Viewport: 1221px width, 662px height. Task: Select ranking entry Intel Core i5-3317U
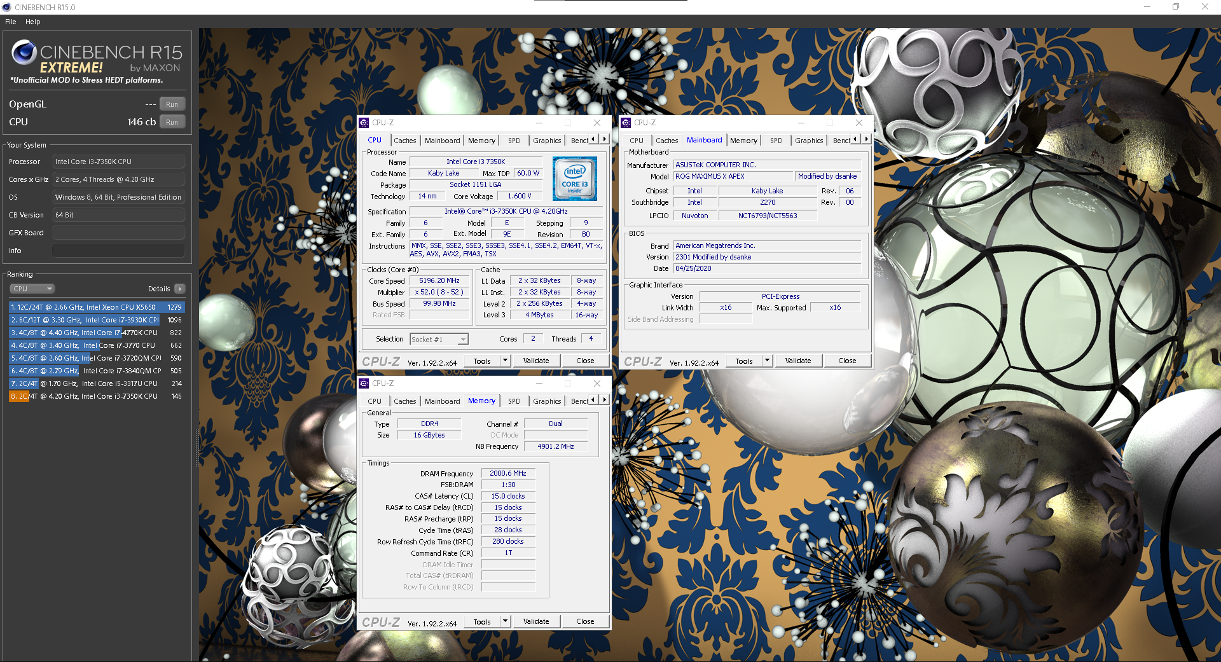pos(97,383)
